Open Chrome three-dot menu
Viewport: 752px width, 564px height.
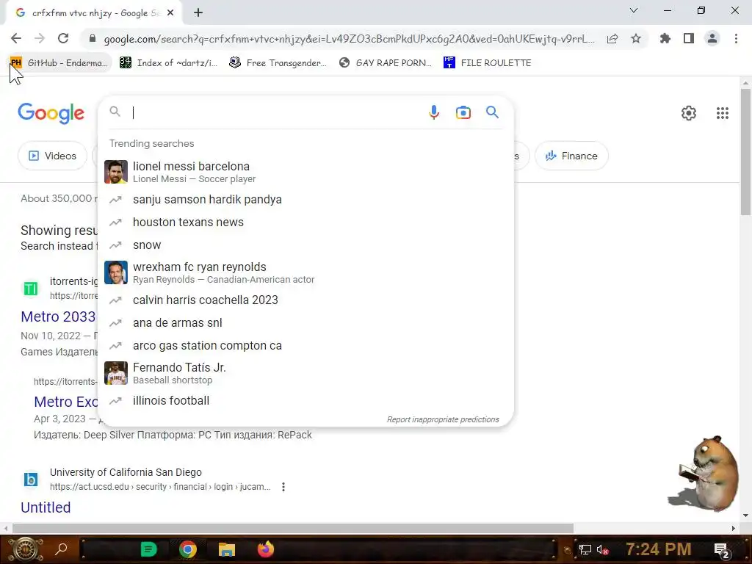coord(736,38)
